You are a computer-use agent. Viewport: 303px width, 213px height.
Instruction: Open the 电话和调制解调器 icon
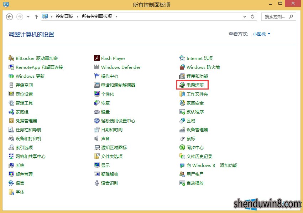(x=96, y=85)
